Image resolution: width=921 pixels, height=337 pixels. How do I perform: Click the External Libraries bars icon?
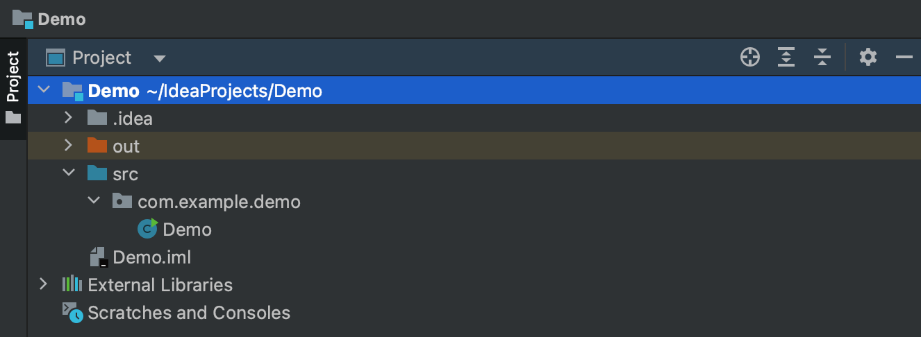click(72, 284)
